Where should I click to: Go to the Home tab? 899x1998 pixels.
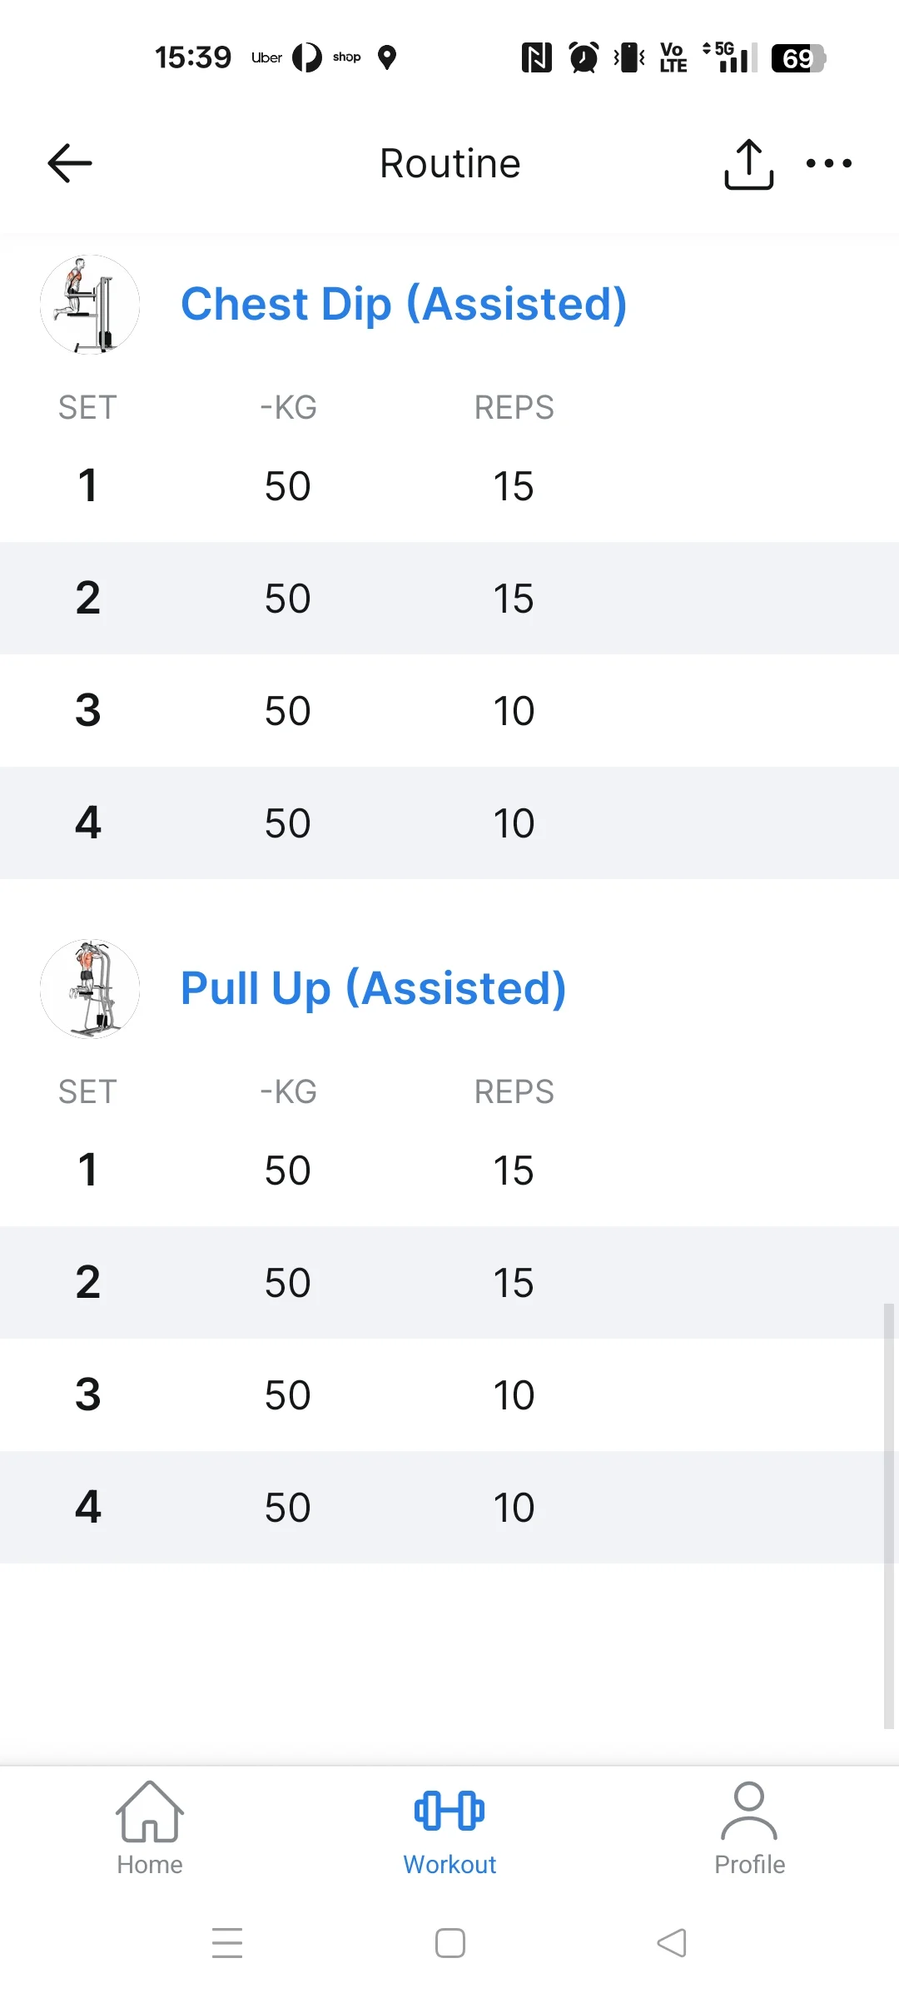click(150, 1829)
